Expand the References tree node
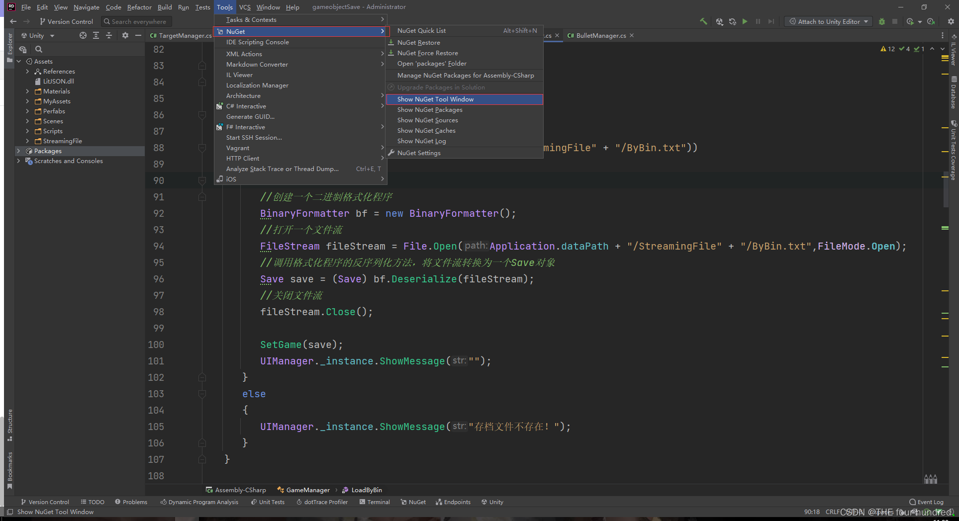This screenshot has width=959, height=521. (27, 72)
